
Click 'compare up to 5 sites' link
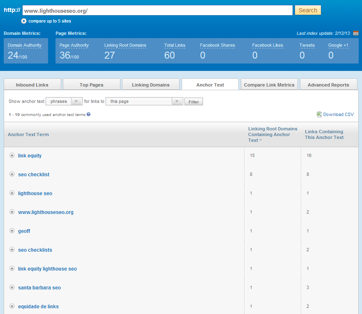[50, 21]
